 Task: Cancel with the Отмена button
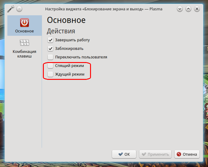coord(187,154)
